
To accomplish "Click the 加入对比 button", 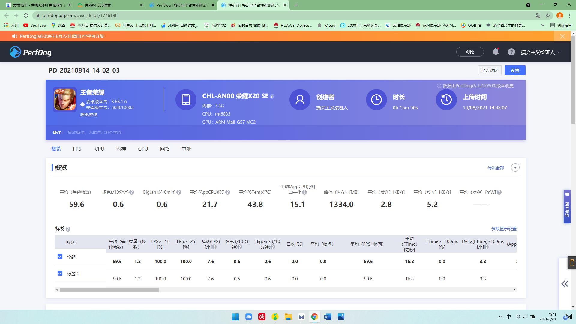I will click(x=490, y=70).
